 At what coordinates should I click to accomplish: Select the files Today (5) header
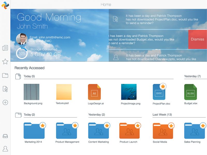tap(29, 76)
